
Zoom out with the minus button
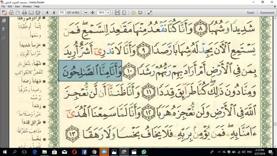(x=86, y=13)
